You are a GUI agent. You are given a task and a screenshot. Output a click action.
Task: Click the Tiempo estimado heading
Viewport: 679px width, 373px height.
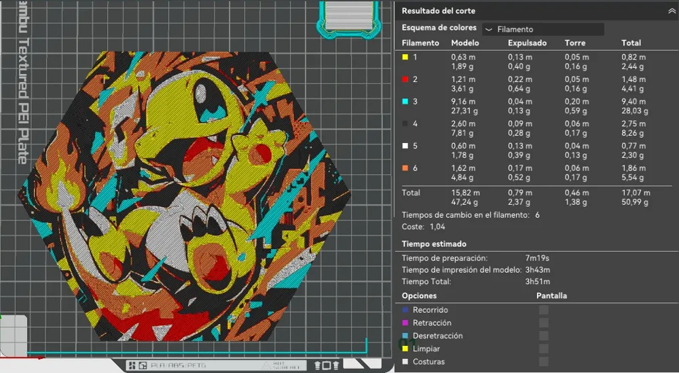pos(434,244)
